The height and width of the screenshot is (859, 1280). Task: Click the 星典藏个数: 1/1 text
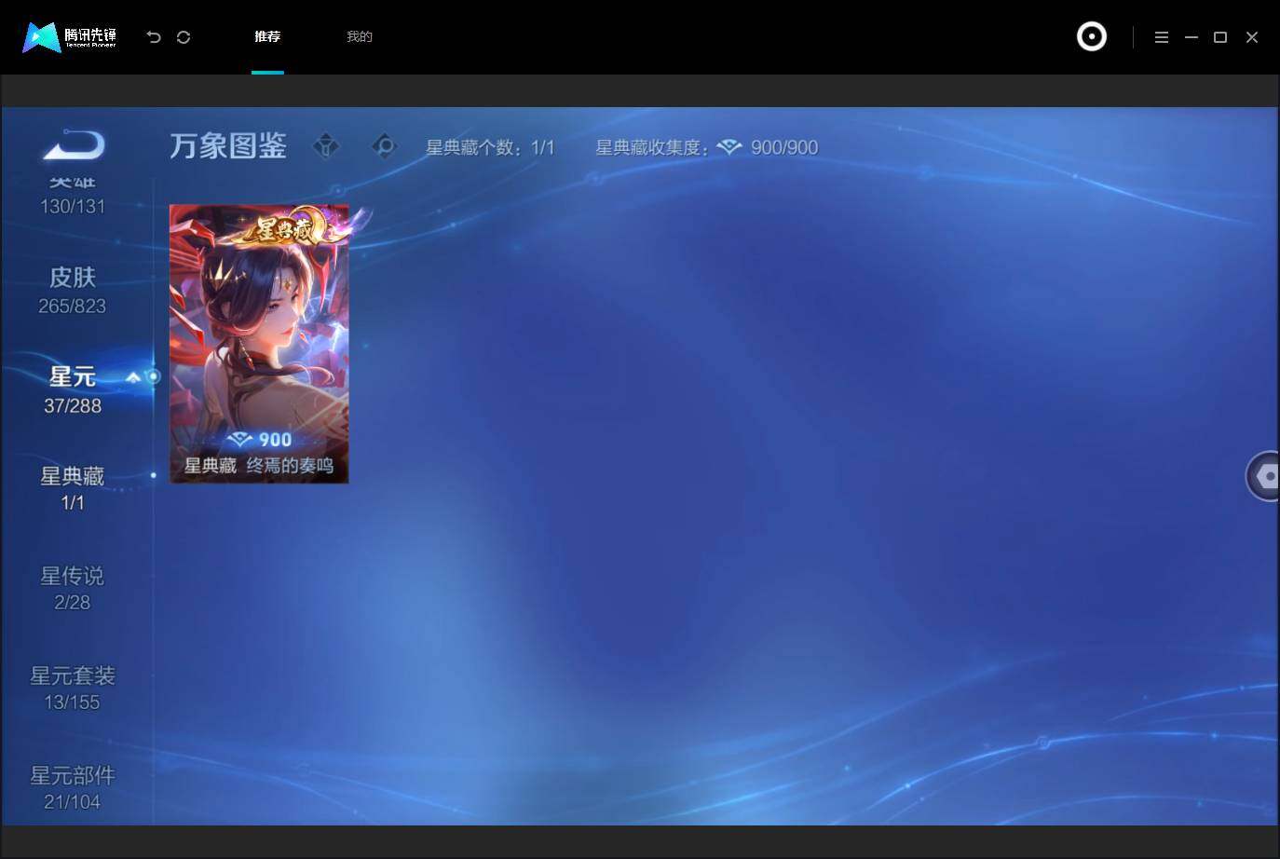490,147
